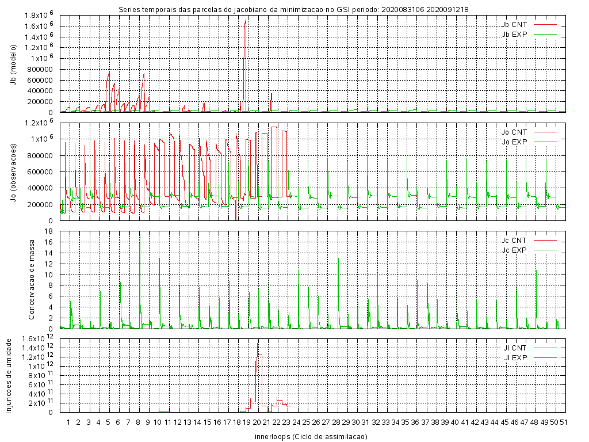Click the Jo CNT legend label
This screenshot has width=589, height=442.
(514, 132)
